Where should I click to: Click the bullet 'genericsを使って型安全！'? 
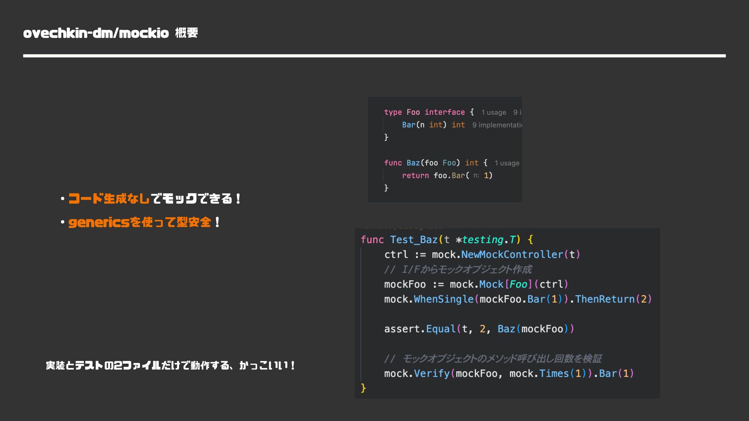(x=144, y=222)
